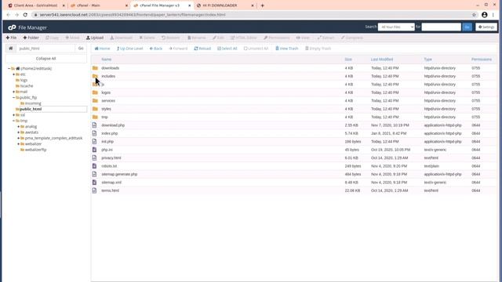Click the Restore toolbar item
Screen dimensions: 502x282
[x=171, y=38]
